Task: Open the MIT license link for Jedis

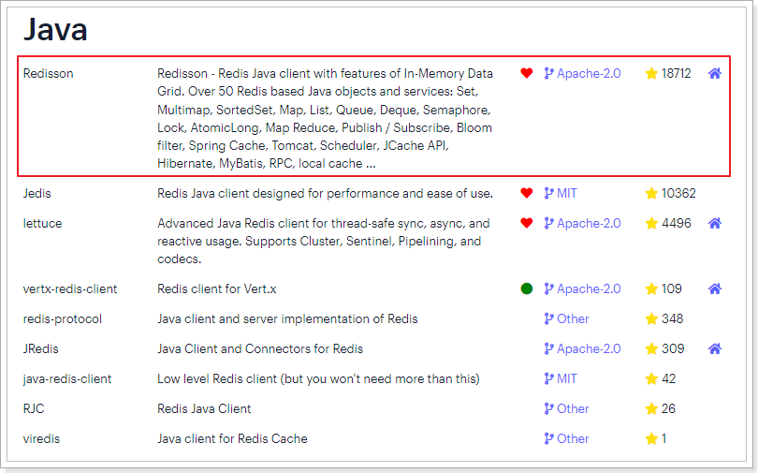Action: point(561,193)
